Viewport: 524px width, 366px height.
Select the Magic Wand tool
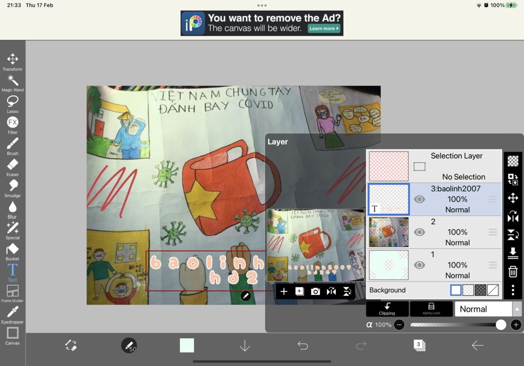coord(12,83)
